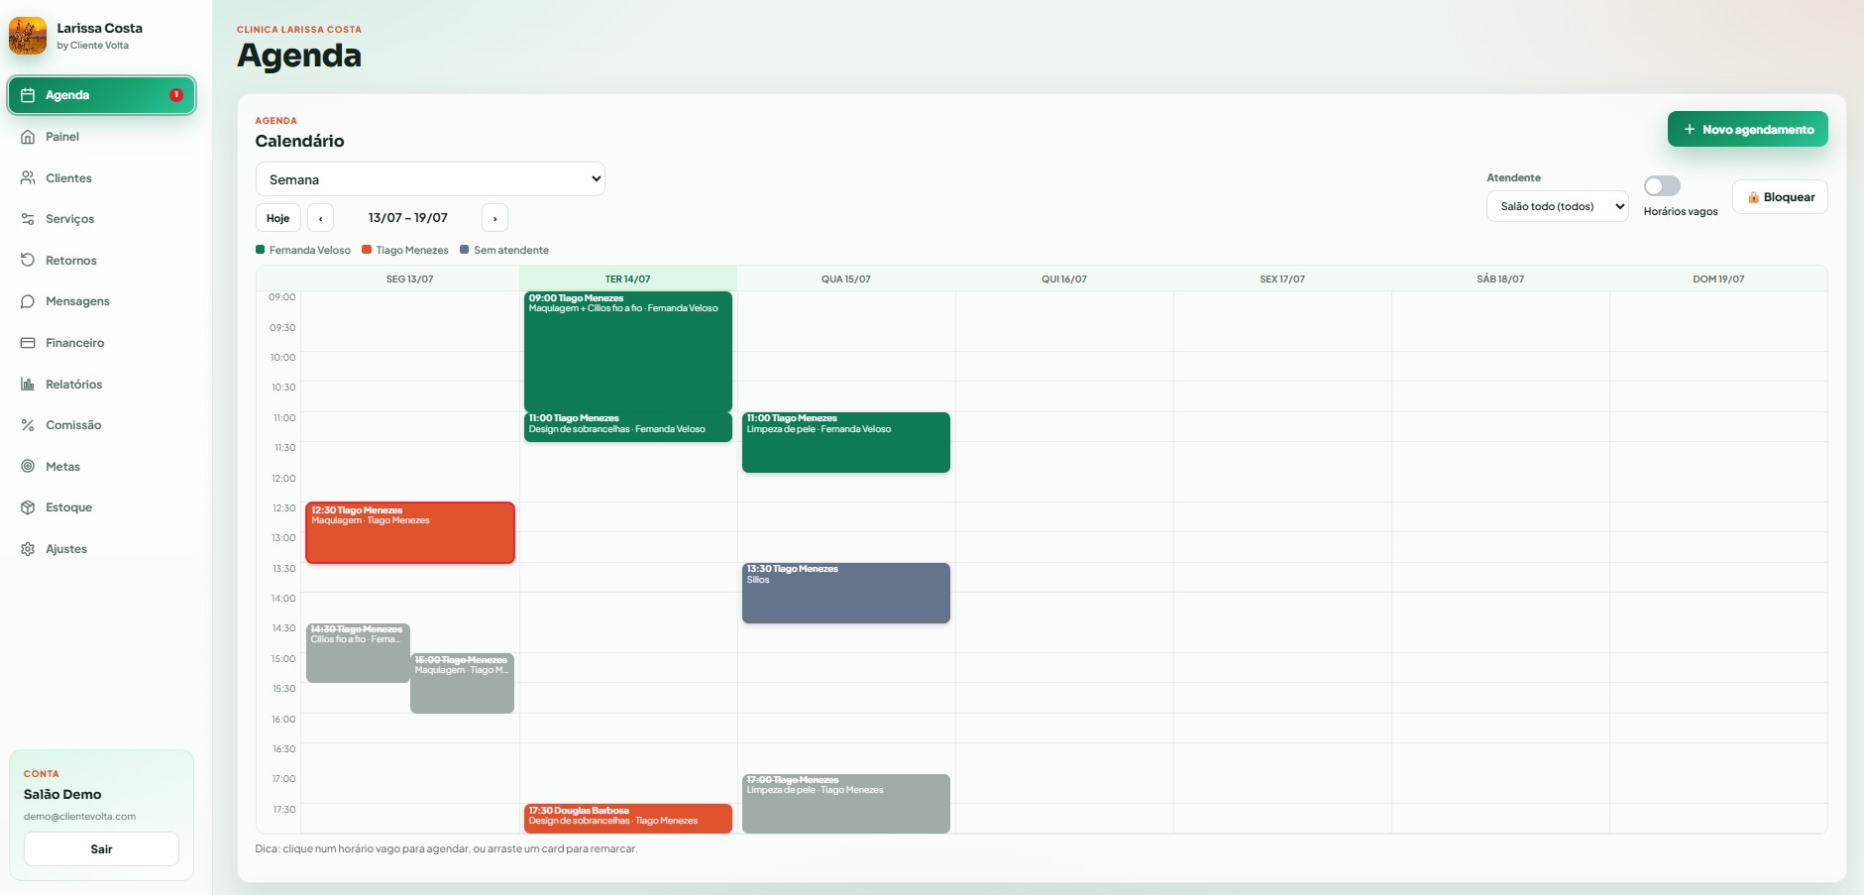Open the 09:00 Maquiagem + Cílios appointment
Image resolution: width=1864 pixels, height=895 pixels.
tap(628, 351)
